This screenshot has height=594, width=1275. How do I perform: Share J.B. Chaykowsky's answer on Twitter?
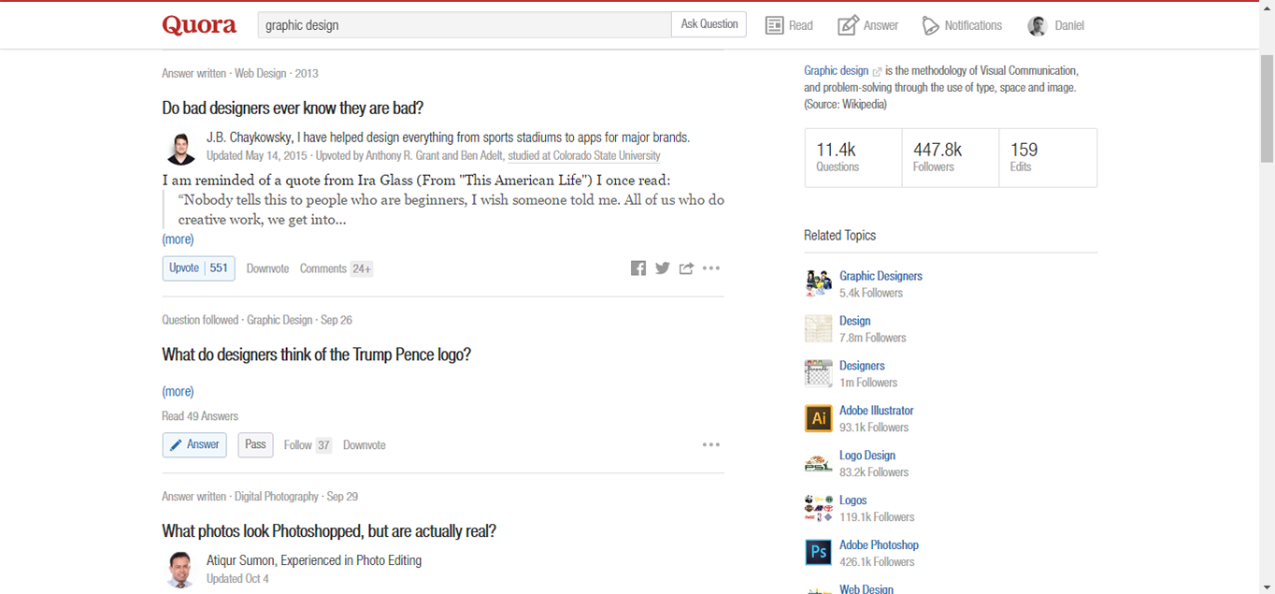(x=663, y=268)
